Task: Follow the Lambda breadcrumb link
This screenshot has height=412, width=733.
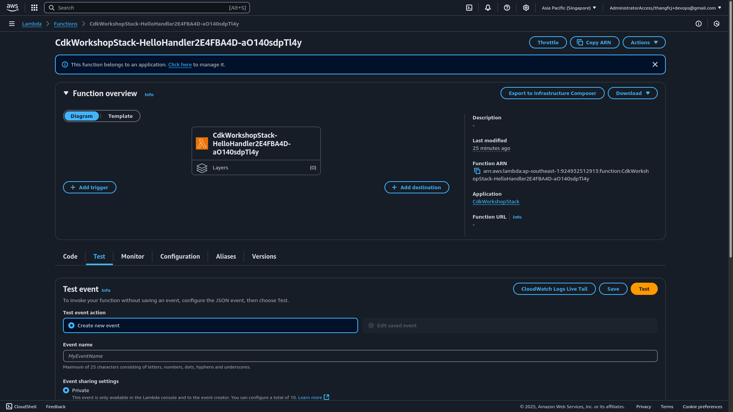Action: click(x=32, y=24)
